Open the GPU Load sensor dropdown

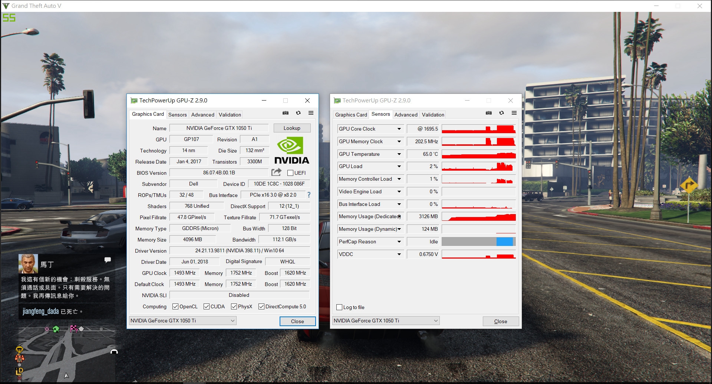(x=399, y=167)
